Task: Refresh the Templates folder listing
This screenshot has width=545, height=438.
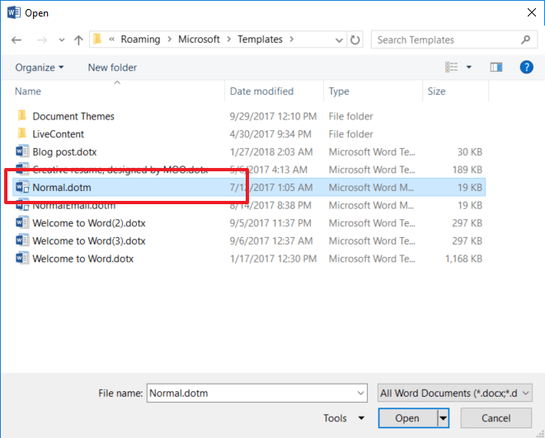Action: pos(355,40)
